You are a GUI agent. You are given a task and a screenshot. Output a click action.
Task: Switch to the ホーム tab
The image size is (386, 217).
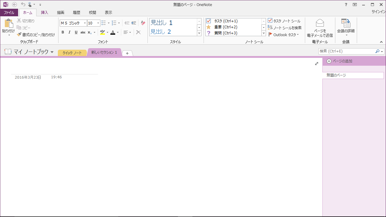click(28, 13)
